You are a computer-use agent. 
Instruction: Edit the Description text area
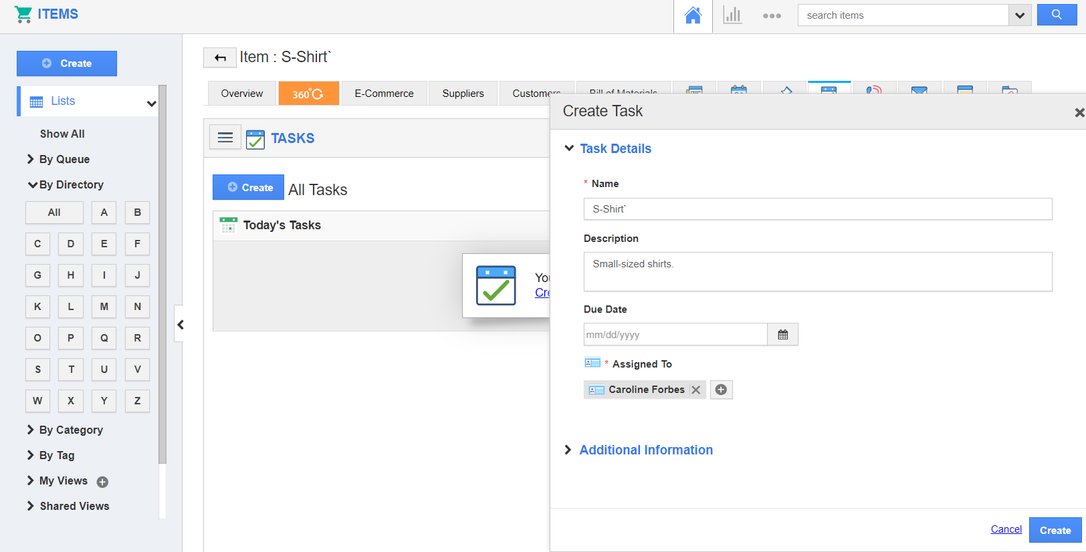point(818,271)
